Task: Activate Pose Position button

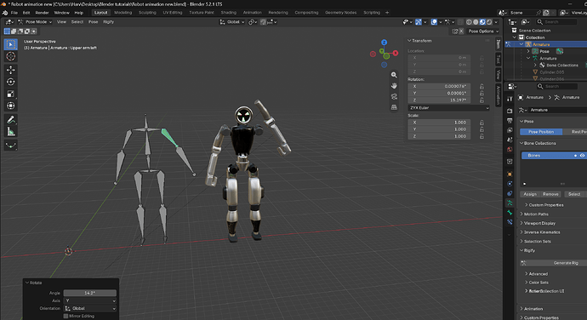Action: [541, 132]
